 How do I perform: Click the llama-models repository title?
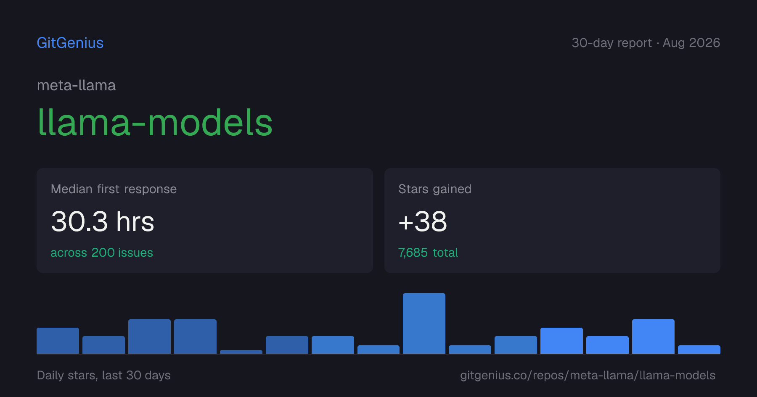click(155, 122)
